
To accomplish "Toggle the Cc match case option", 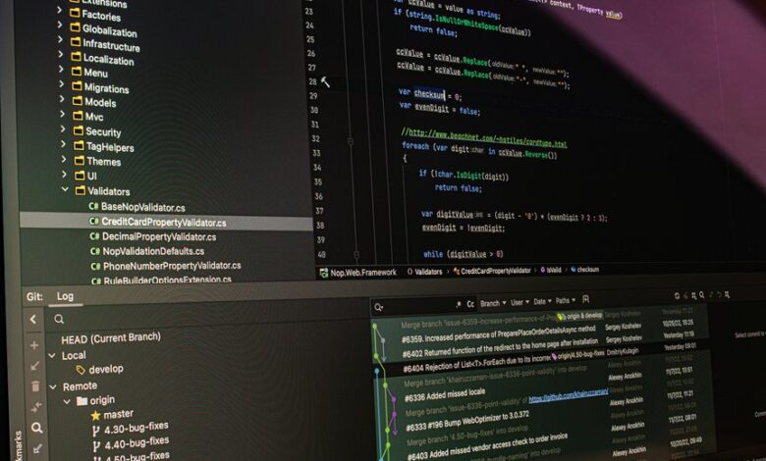I will click(x=470, y=304).
